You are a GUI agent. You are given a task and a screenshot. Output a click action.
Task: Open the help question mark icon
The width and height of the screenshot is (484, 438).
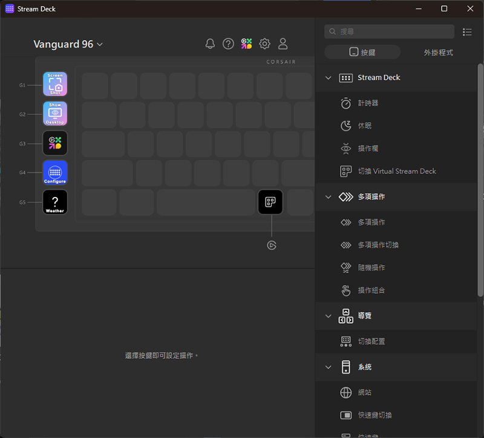pos(228,43)
